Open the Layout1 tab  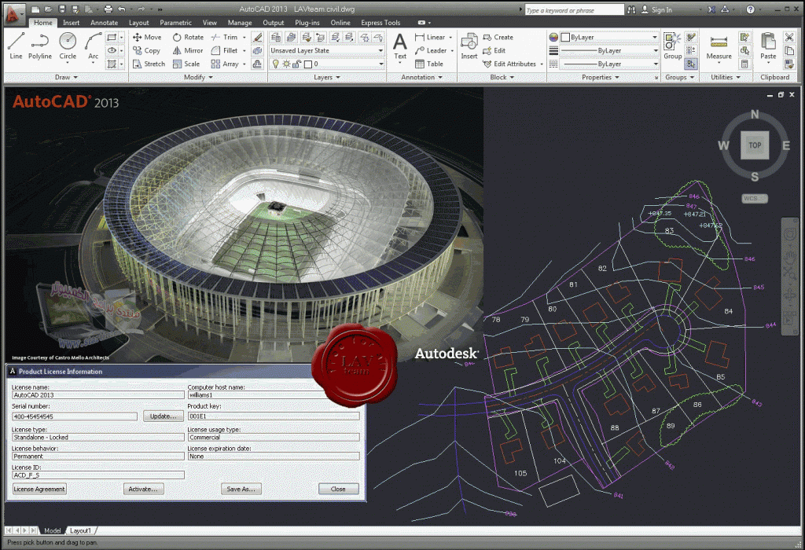click(82, 531)
